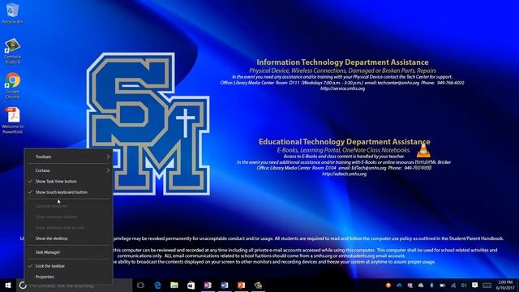The width and height of the screenshot is (519, 292).
Task: Open the touch keyboard tray button
Action: 487,285
